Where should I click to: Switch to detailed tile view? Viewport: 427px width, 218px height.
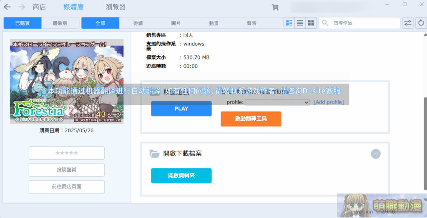click(289, 23)
